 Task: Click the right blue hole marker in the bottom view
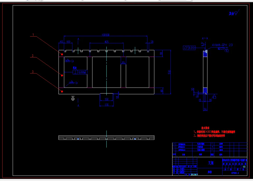135,139
